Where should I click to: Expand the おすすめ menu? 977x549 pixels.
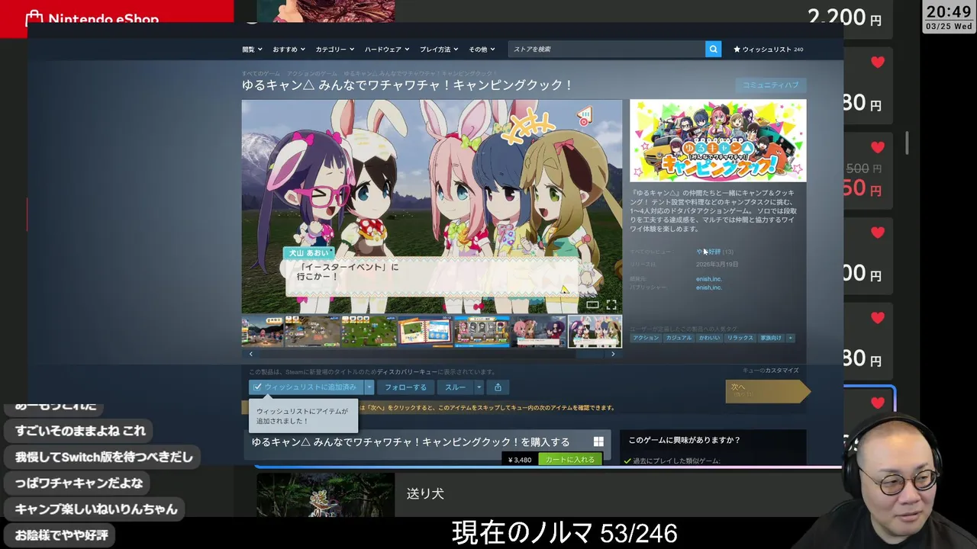pos(289,50)
